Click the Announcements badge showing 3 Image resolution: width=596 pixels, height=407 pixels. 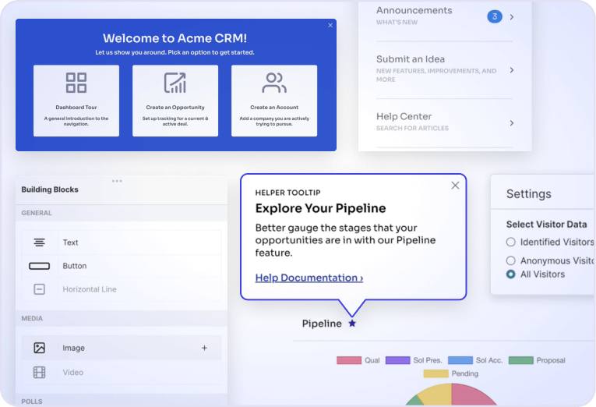[x=495, y=16]
